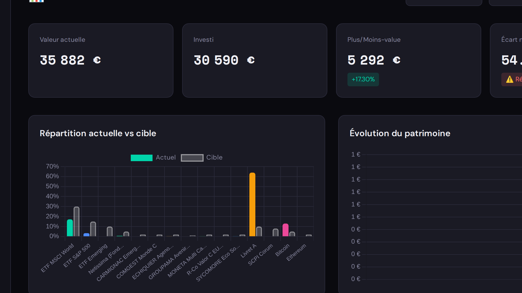Click the +17.30% gain badge
The width and height of the screenshot is (522, 293).
click(363, 79)
